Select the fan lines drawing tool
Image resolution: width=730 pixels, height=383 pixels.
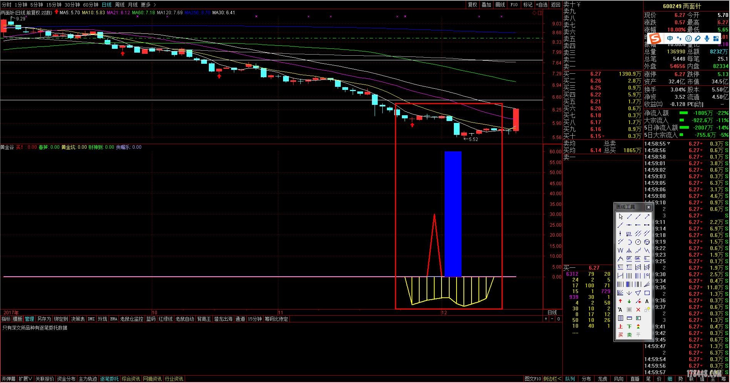pos(620,293)
